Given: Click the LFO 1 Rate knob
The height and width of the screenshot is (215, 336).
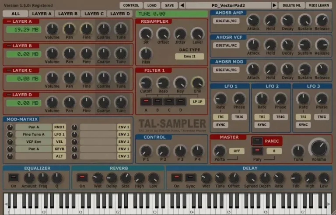Looking at the screenshot, I should [x=220, y=99].
